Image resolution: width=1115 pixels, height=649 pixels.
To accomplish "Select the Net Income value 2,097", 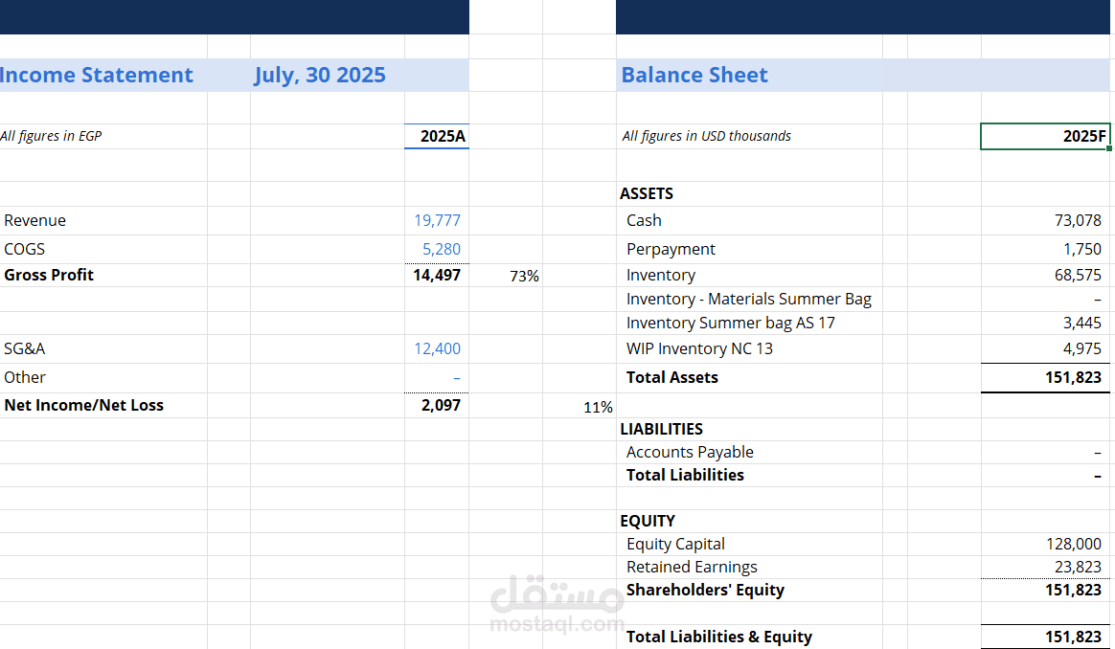I will pyautogui.click(x=437, y=405).
